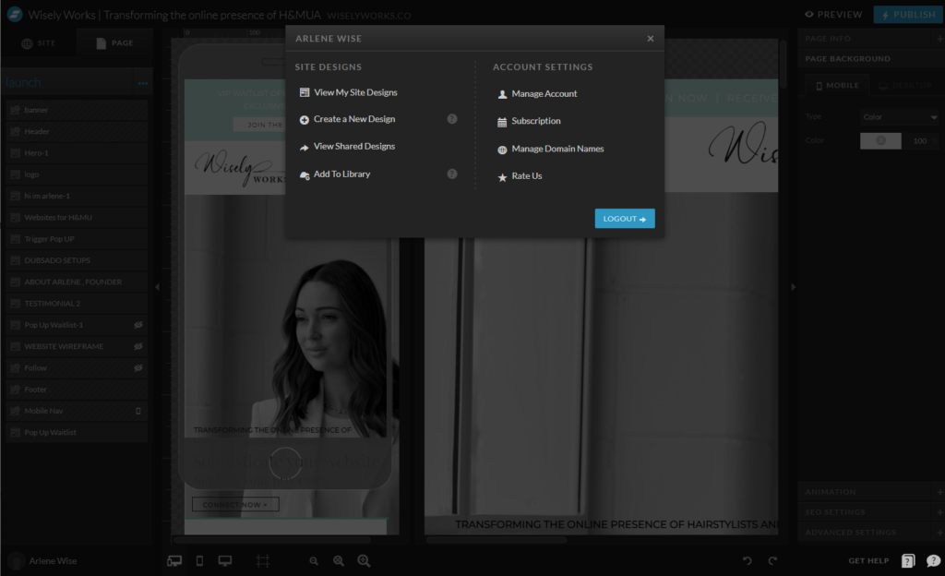Viewport: 945px width, 576px height.
Task: Select the Mobile background tab
Action: point(837,86)
